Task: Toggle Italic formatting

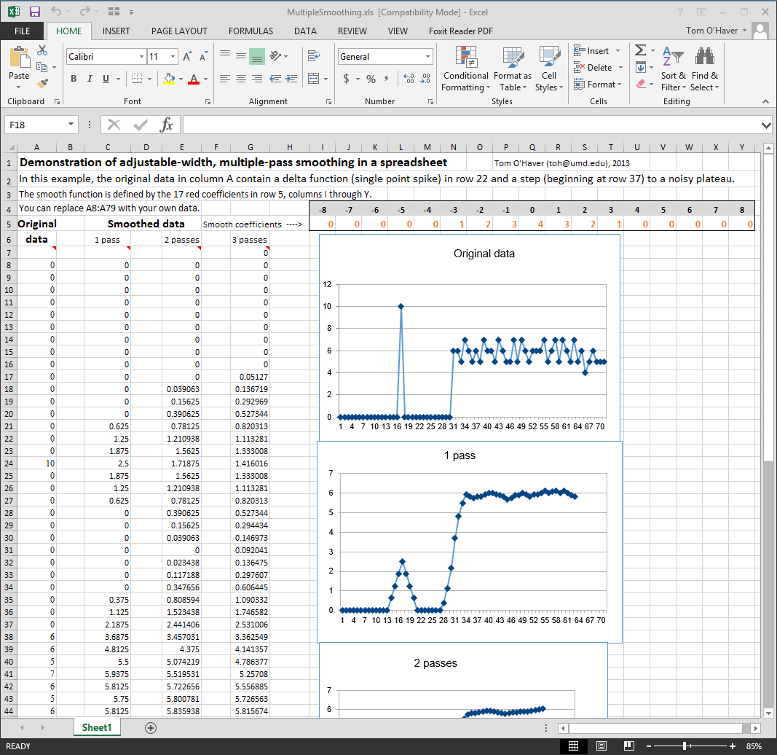Action: (x=90, y=79)
